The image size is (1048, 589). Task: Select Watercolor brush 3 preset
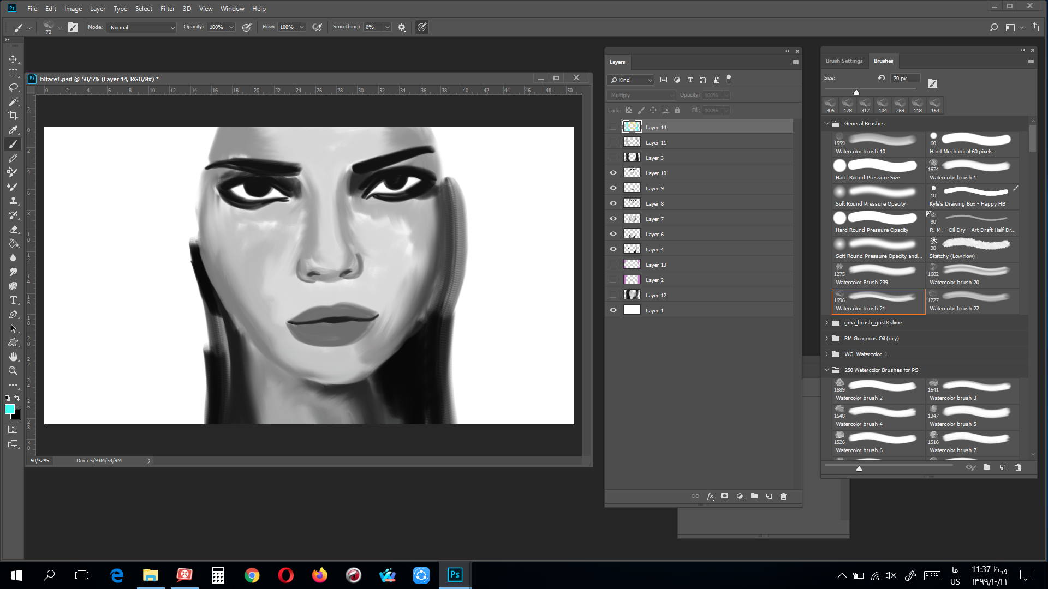(972, 390)
